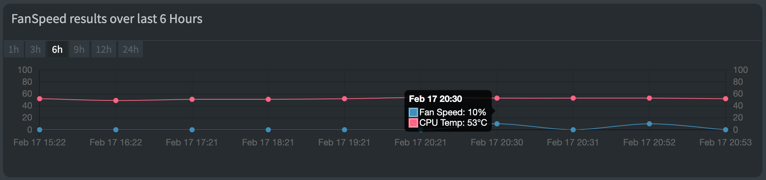
Task: Click fan speed point at Feb 17 15:22
Action: click(39, 130)
